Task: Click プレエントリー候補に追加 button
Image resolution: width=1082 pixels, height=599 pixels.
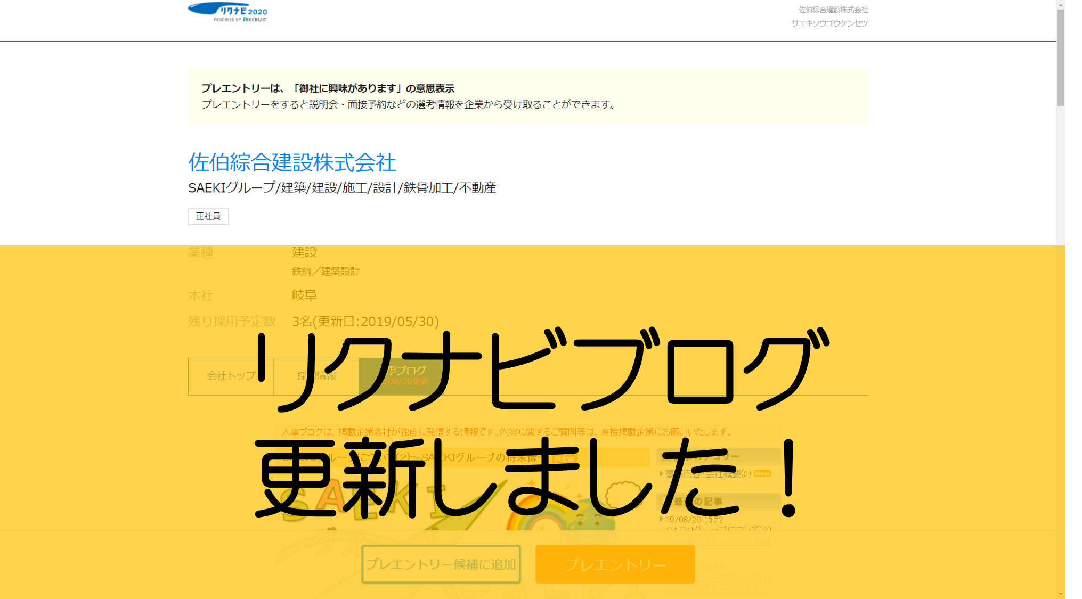Action: click(x=441, y=564)
